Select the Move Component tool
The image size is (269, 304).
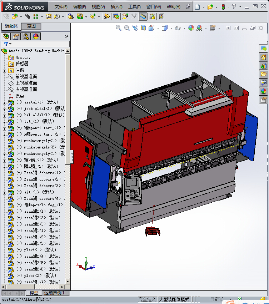[x=57, y=16]
